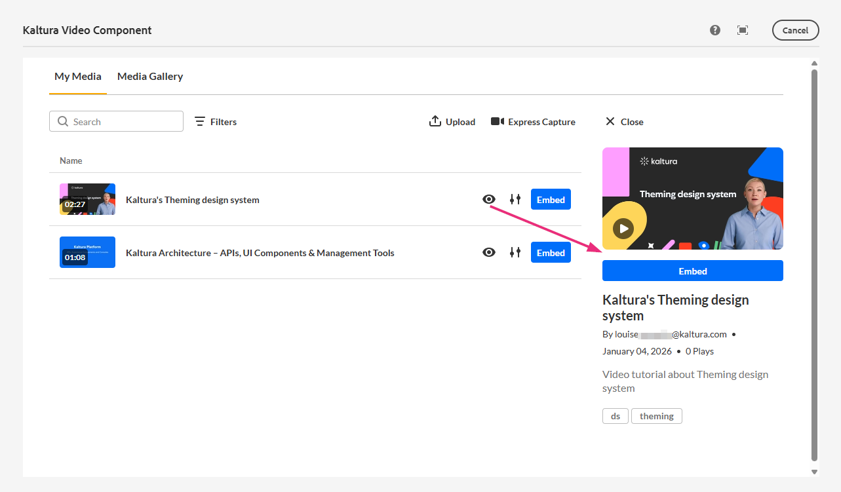
Task: Open Express Capture camera icon
Action: coord(498,121)
